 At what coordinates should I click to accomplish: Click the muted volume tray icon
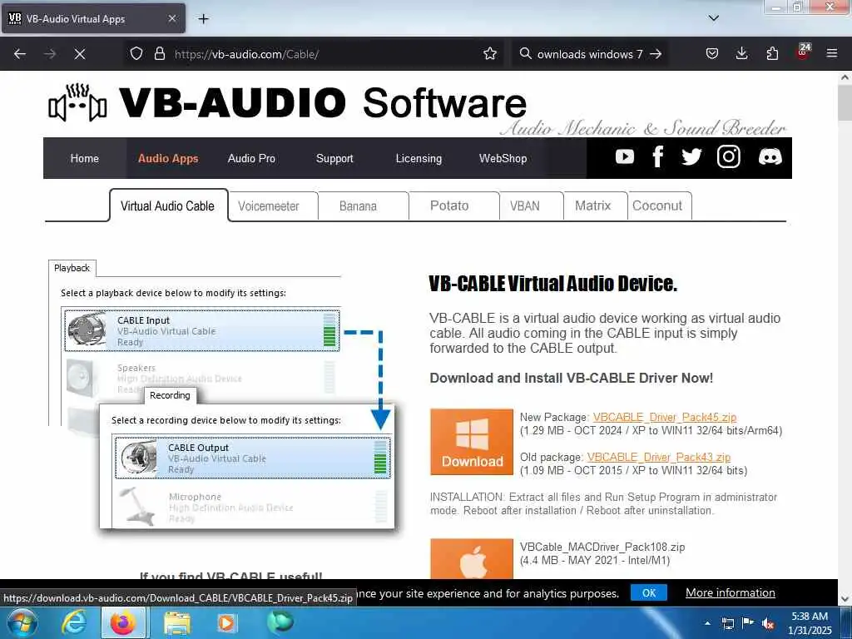click(x=768, y=623)
